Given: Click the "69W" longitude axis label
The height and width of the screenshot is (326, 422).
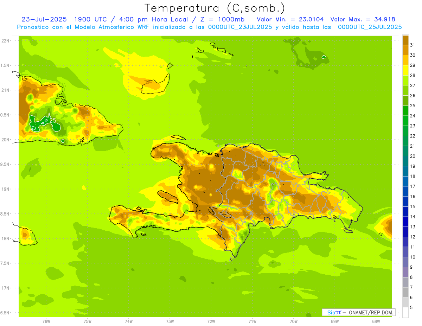Looking at the screenshot, I should coord(335,321).
